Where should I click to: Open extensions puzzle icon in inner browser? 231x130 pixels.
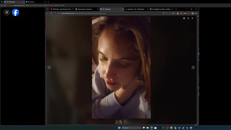point(181,13)
